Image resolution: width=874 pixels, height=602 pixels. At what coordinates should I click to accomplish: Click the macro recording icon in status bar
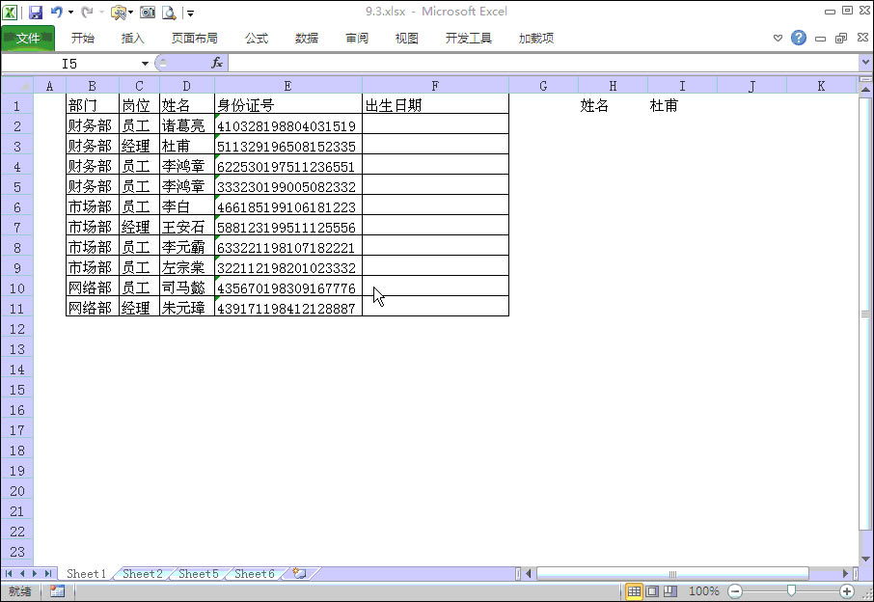[x=57, y=590]
